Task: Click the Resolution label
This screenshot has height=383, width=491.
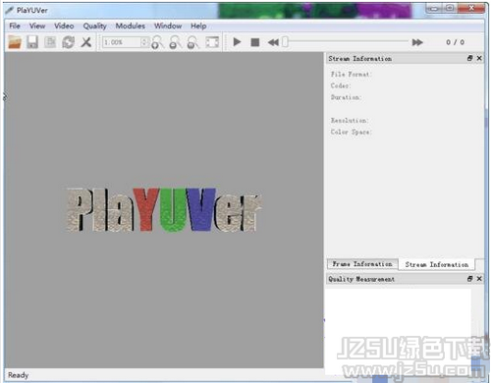Action: [x=350, y=121]
